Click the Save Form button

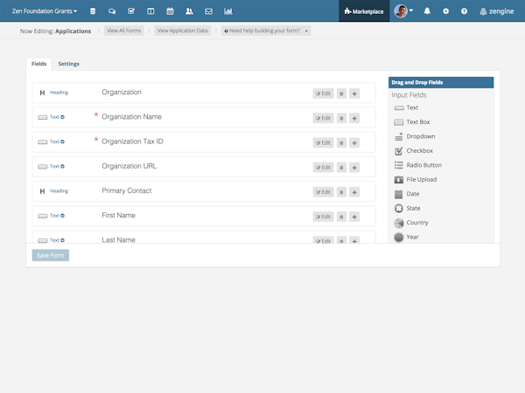click(50, 255)
